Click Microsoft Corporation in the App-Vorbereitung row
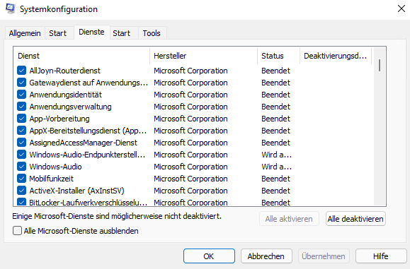This screenshot has width=410, height=269. click(190, 119)
